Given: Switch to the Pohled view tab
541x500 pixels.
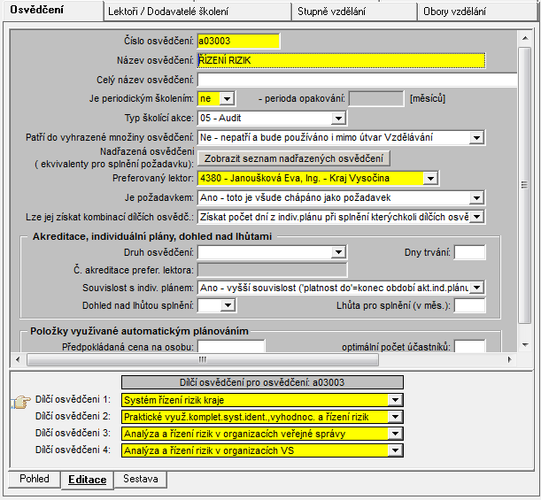Looking at the screenshot, I should [x=35, y=479].
